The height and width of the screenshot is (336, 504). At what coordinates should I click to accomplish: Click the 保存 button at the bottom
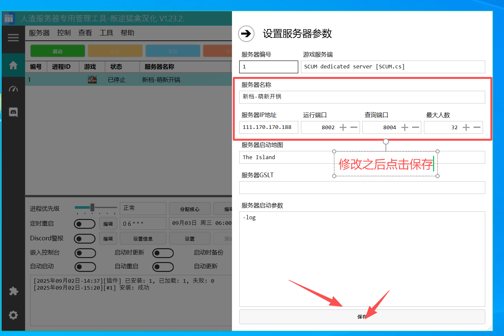tap(362, 317)
